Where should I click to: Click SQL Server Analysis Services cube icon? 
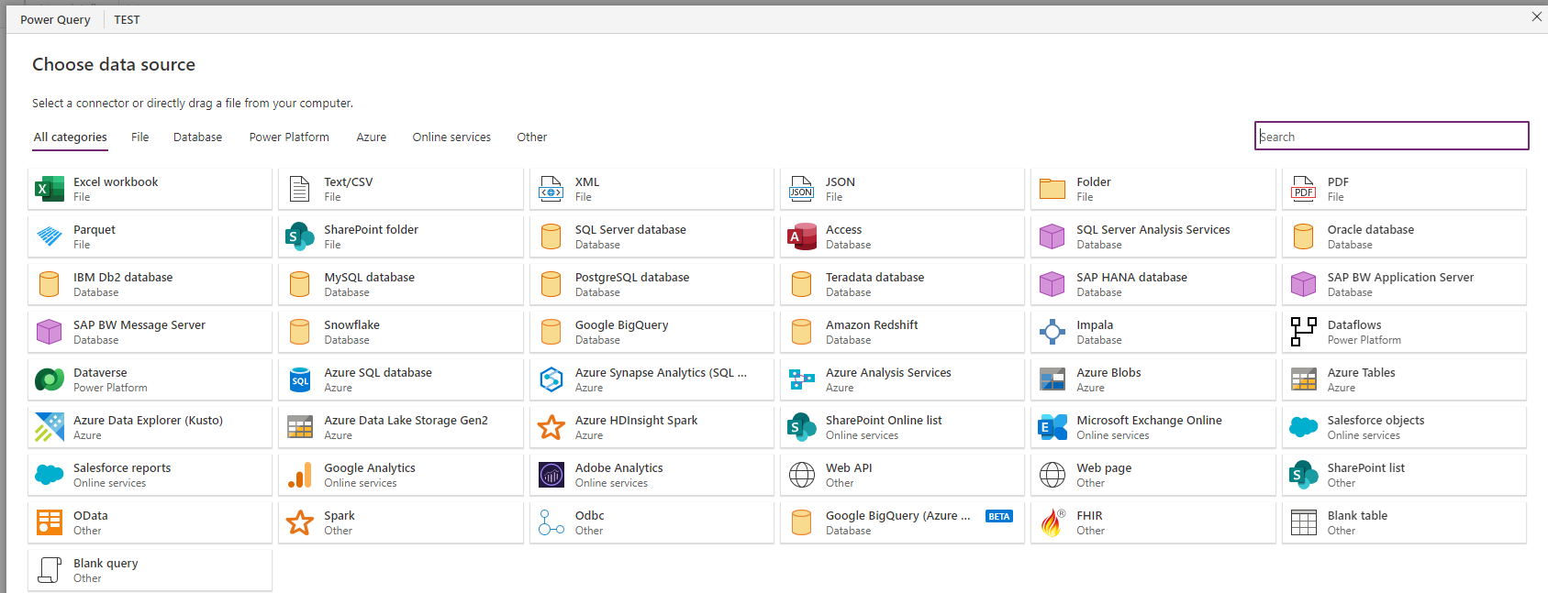(1052, 236)
